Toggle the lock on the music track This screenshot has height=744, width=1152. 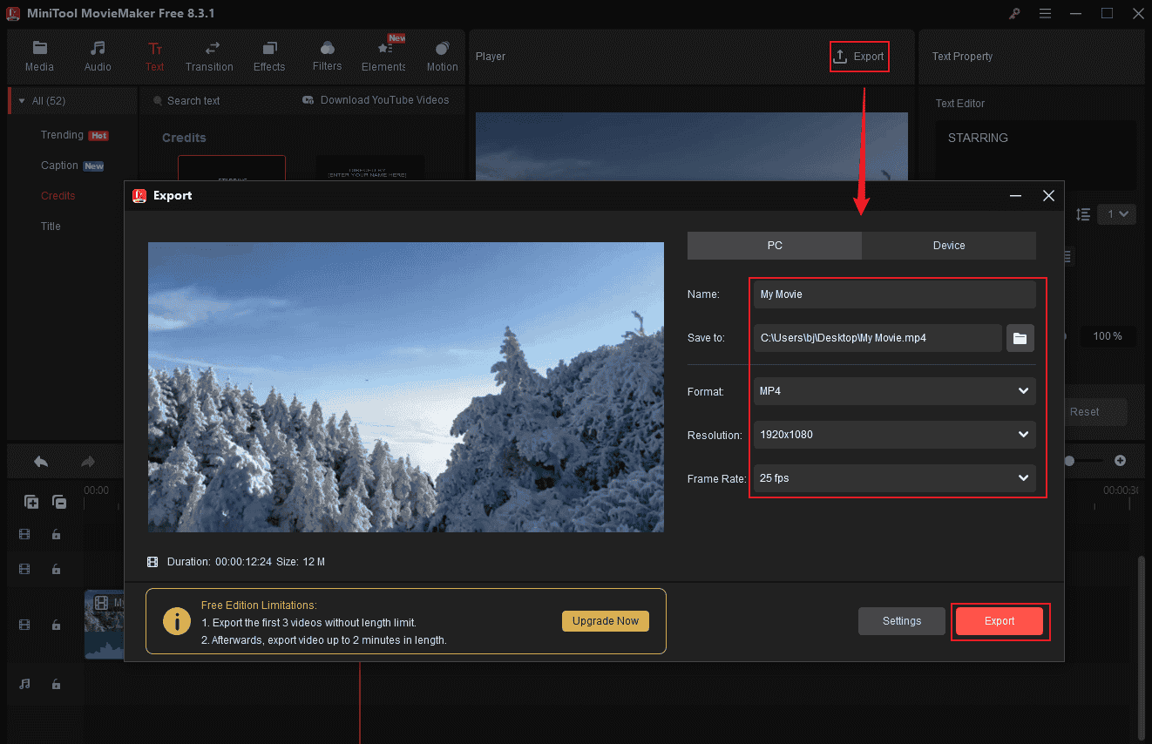point(57,684)
